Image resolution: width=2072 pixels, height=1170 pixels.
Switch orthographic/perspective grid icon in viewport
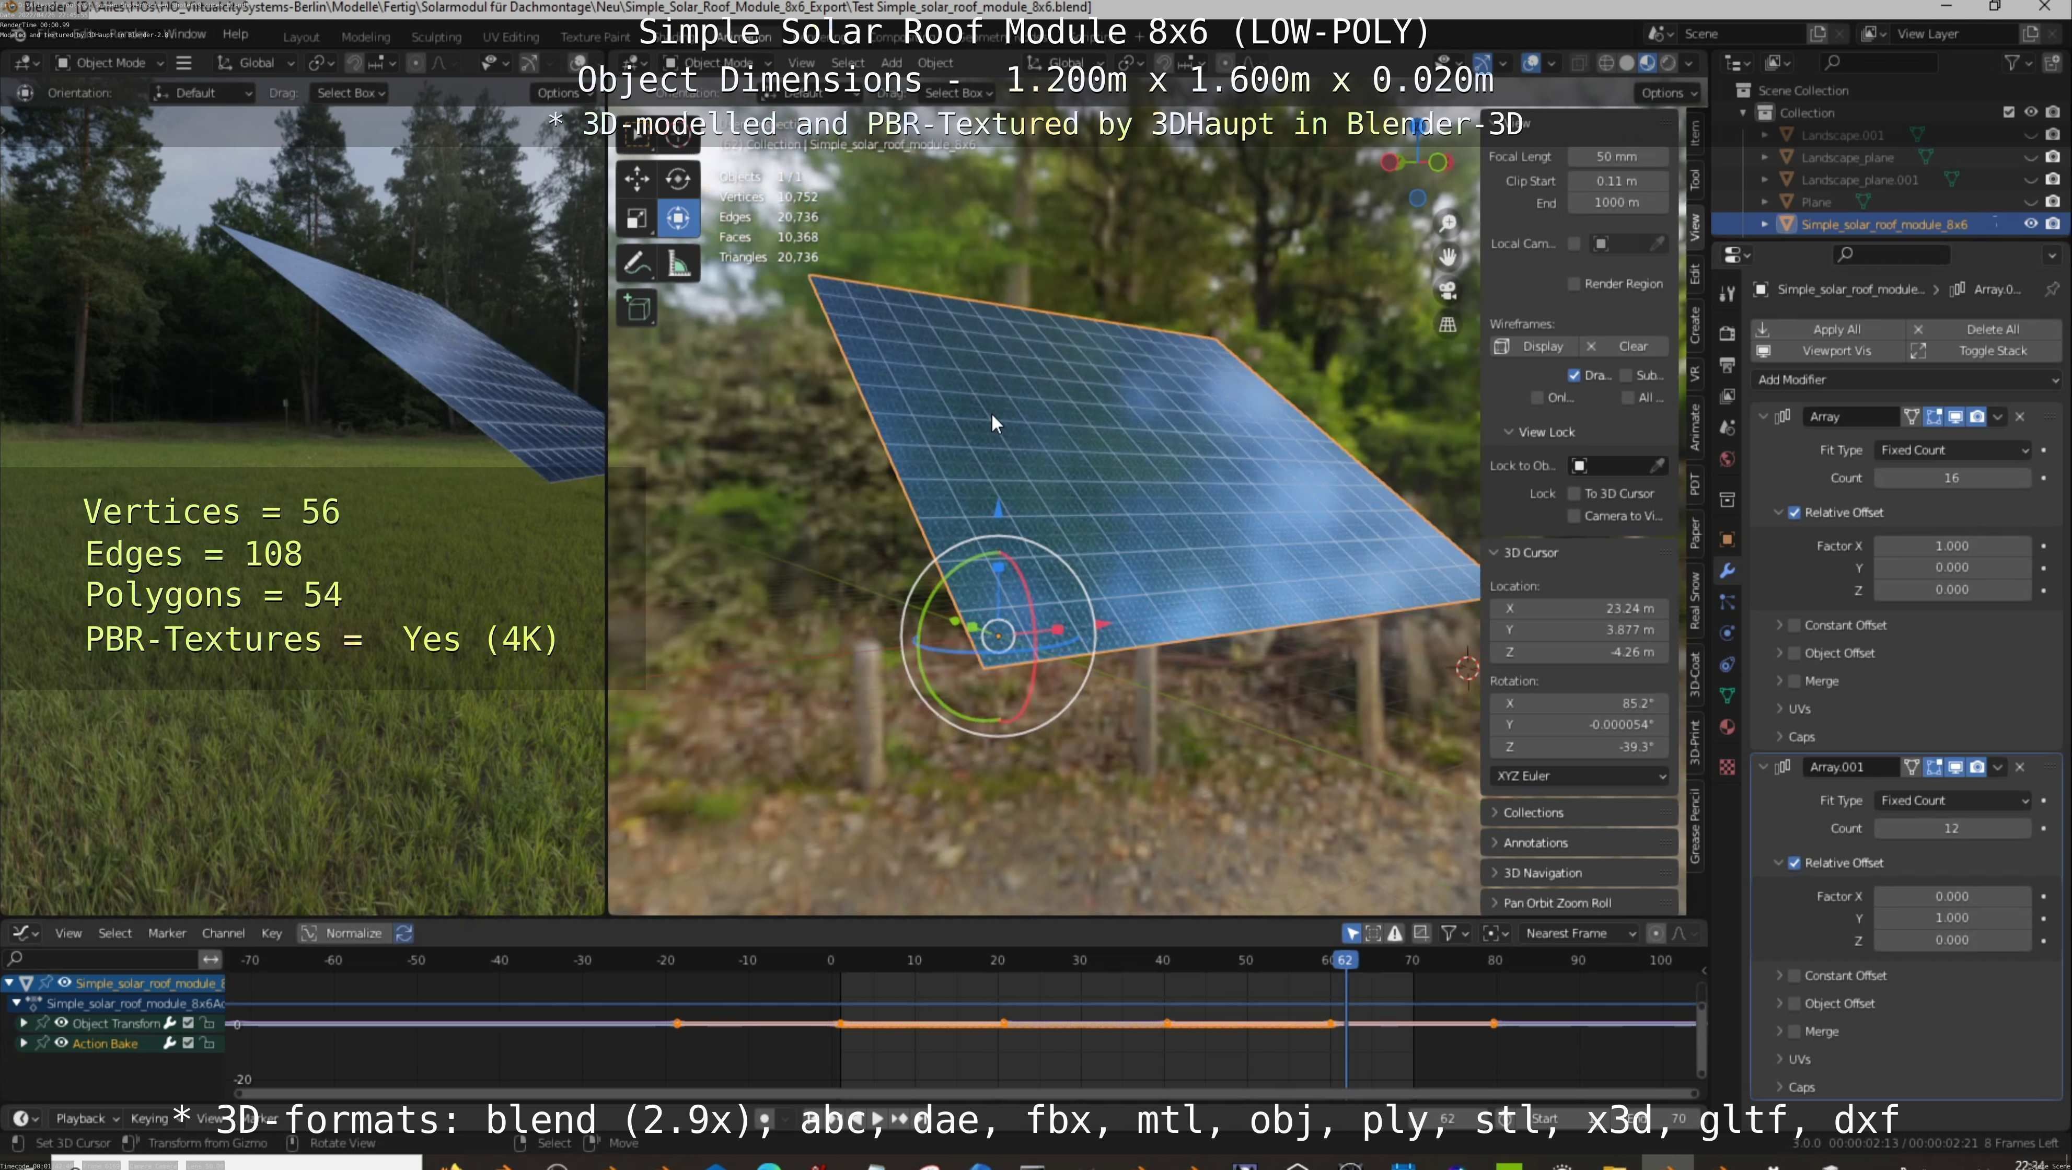[x=1448, y=324]
